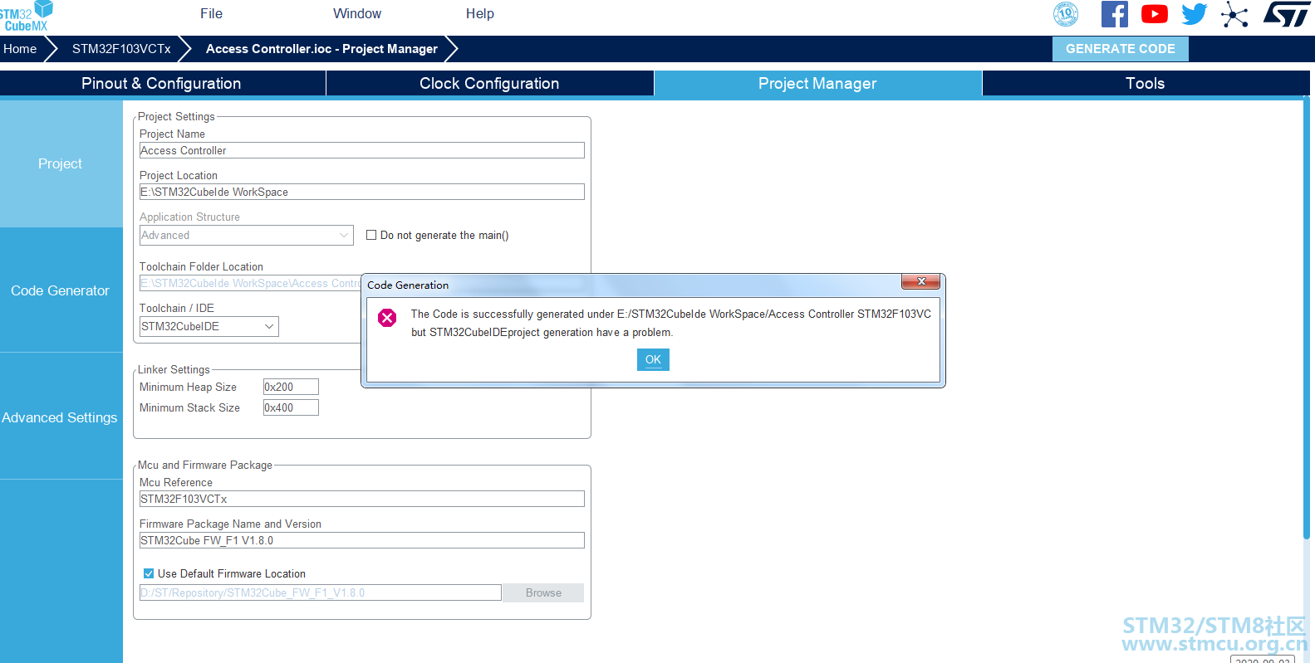Viewport: 1315px width, 663px height.
Task: Open the Facebook icon link
Action: point(1115,14)
